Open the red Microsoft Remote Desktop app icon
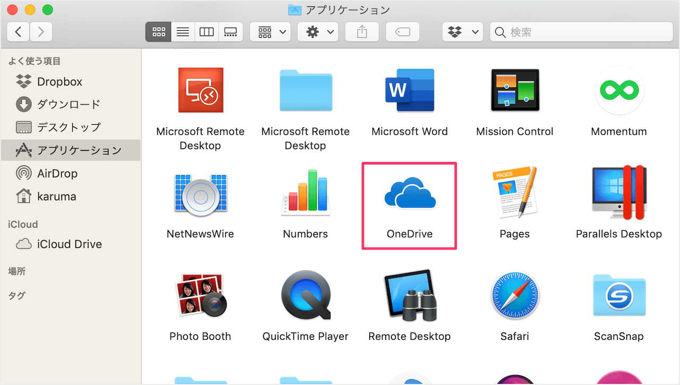The image size is (680, 385). coord(200,90)
